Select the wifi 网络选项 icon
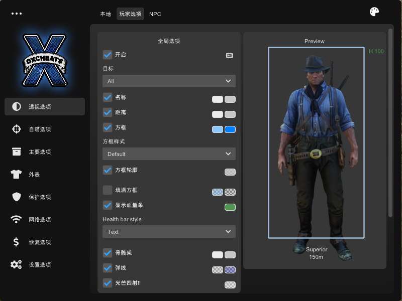 [17, 220]
